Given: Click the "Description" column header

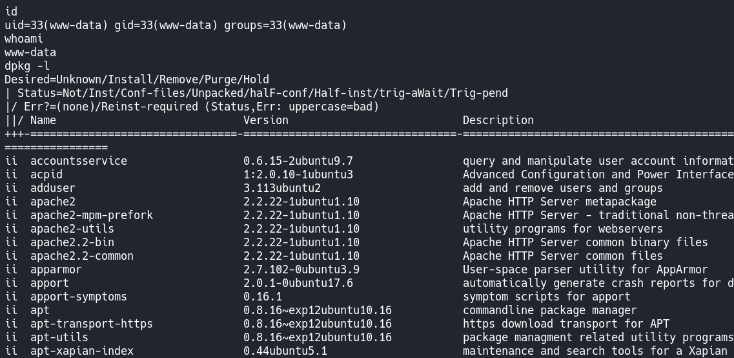Looking at the screenshot, I should tap(498, 120).
